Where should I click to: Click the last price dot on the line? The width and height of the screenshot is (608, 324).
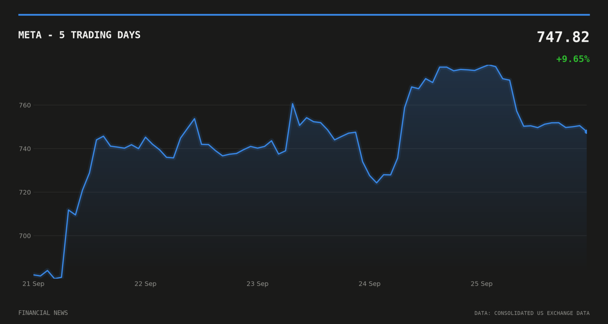point(586,131)
